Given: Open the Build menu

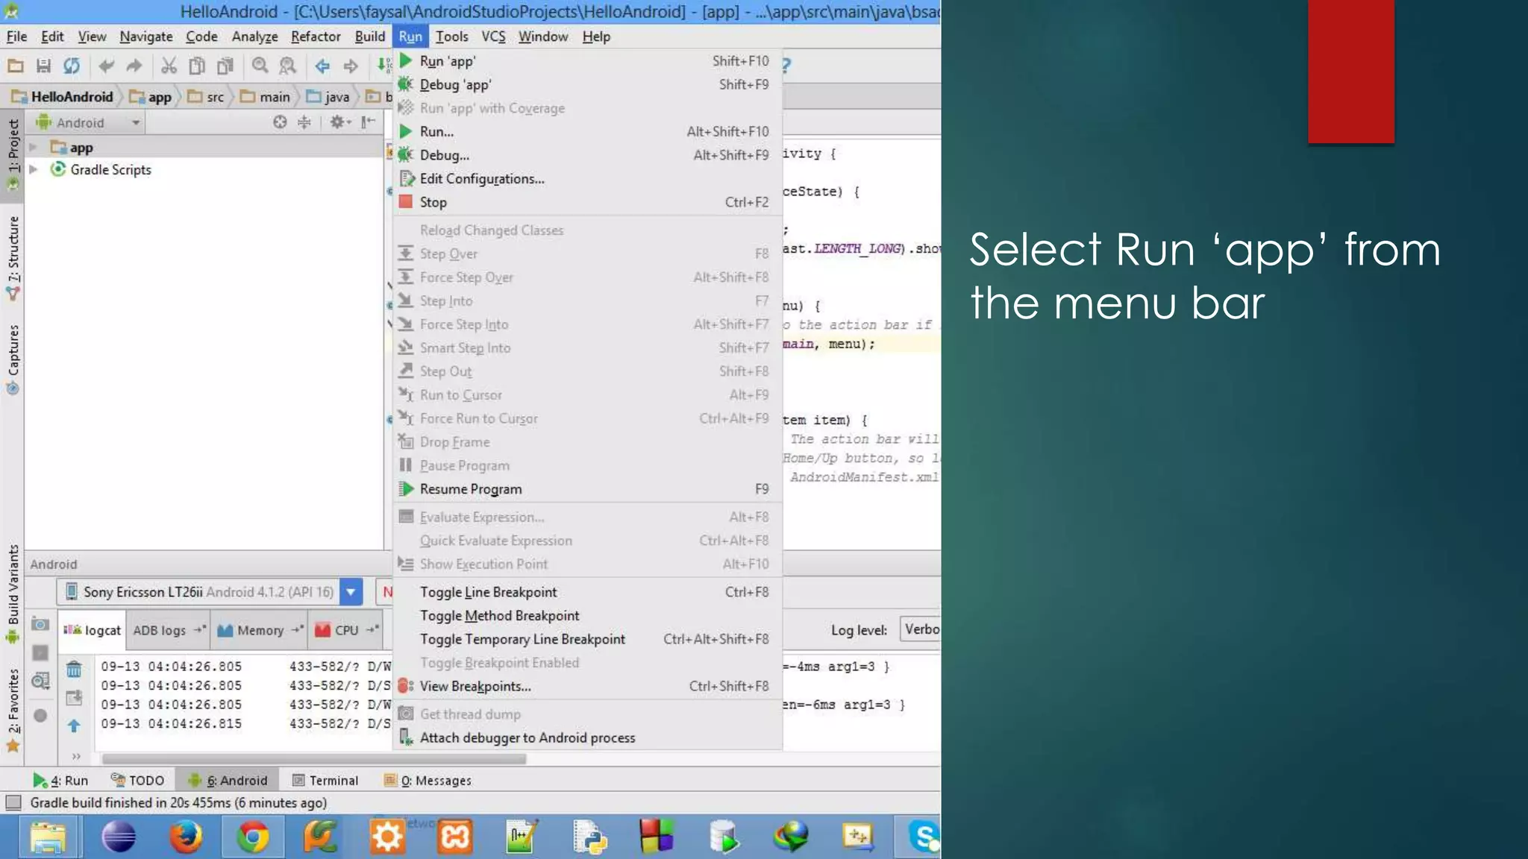Looking at the screenshot, I should pyautogui.click(x=370, y=37).
